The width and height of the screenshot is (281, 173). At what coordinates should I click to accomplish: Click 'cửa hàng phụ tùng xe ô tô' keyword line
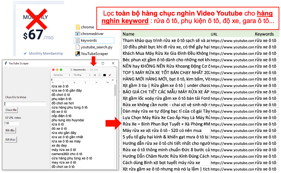(x=72, y=158)
